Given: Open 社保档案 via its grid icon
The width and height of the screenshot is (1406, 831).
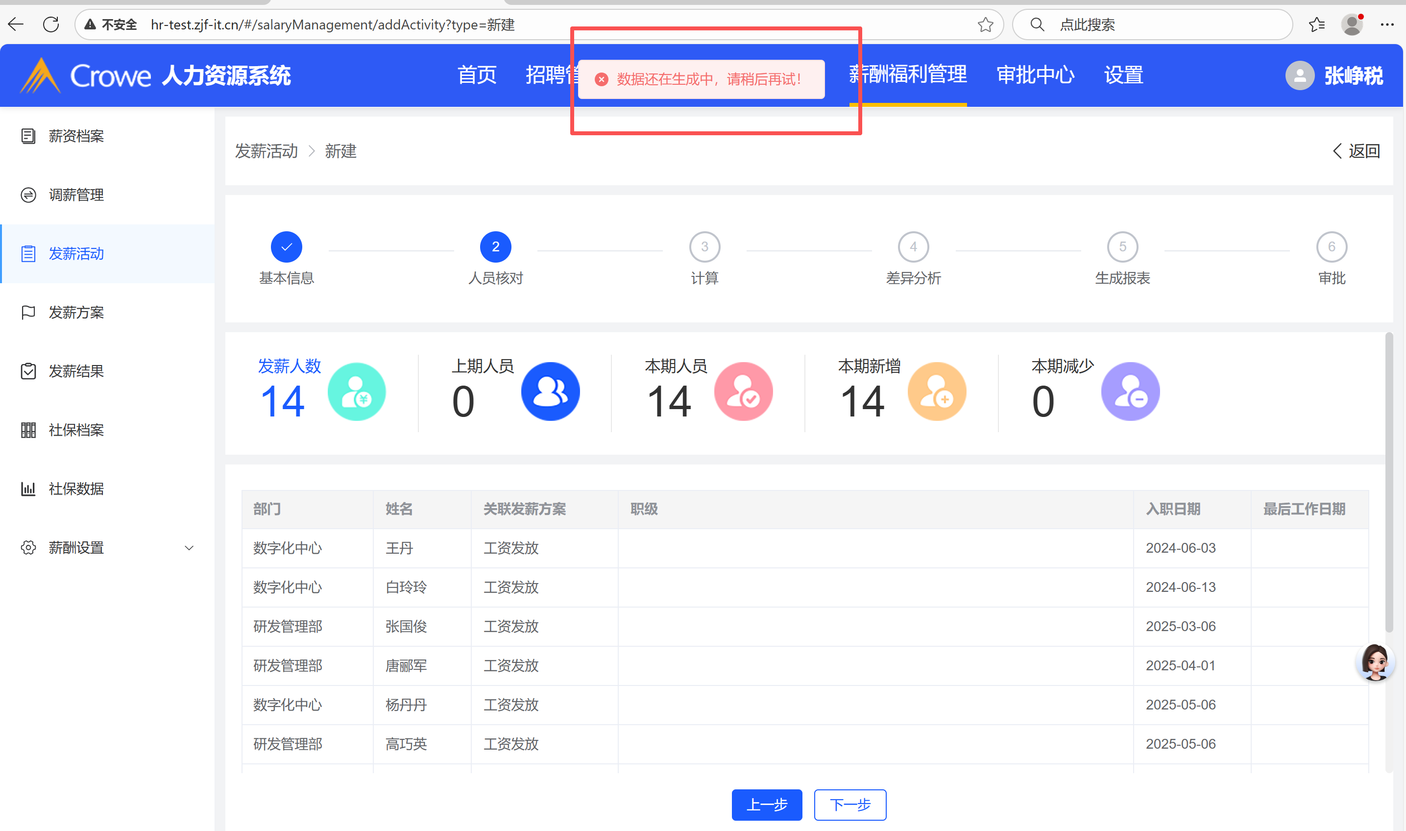Looking at the screenshot, I should click(x=28, y=430).
